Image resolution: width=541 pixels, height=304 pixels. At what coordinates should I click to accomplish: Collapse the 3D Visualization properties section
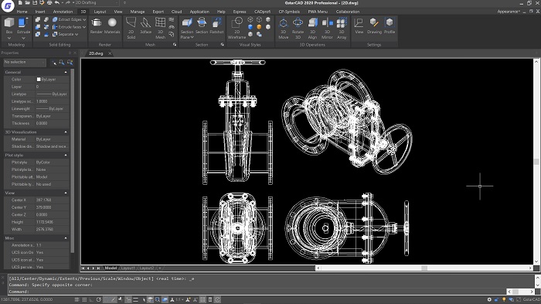coord(66,132)
